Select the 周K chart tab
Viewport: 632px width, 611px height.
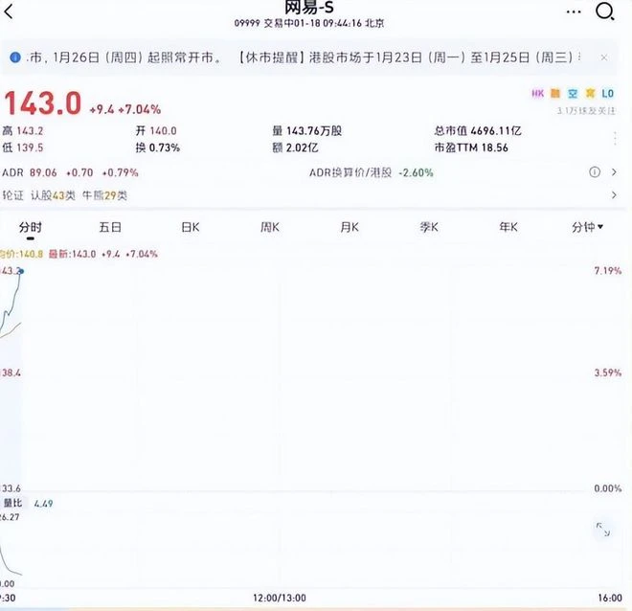coord(269,227)
